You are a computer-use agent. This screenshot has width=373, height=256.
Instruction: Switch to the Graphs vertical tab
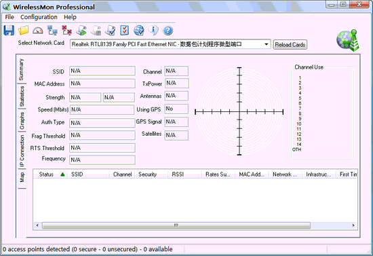(22, 120)
